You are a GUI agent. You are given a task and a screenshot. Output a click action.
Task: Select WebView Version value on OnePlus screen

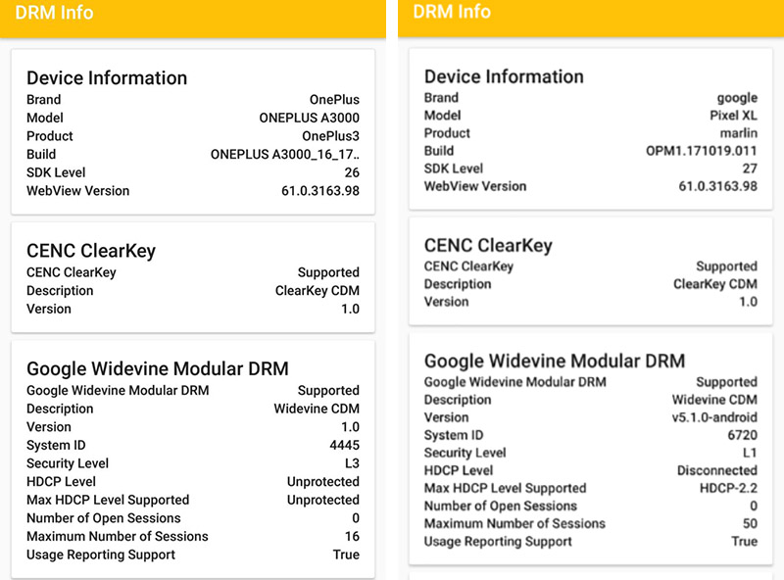320,191
